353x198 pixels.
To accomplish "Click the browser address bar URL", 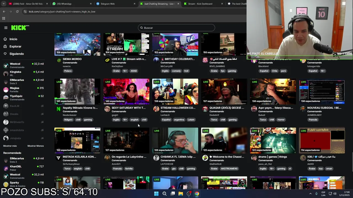I will point(62,12).
